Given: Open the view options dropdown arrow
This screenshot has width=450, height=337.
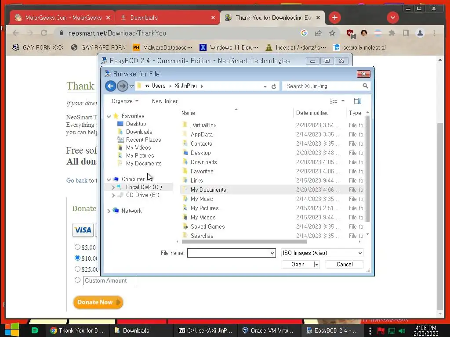Looking at the screenshot, I should point(343,101).
